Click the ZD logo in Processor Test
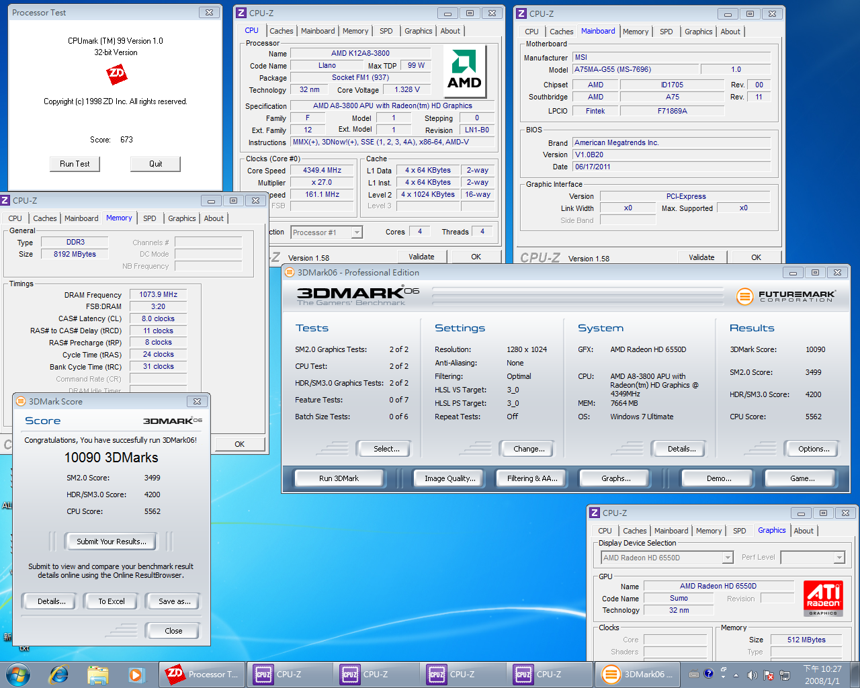 tap(117, 74)
